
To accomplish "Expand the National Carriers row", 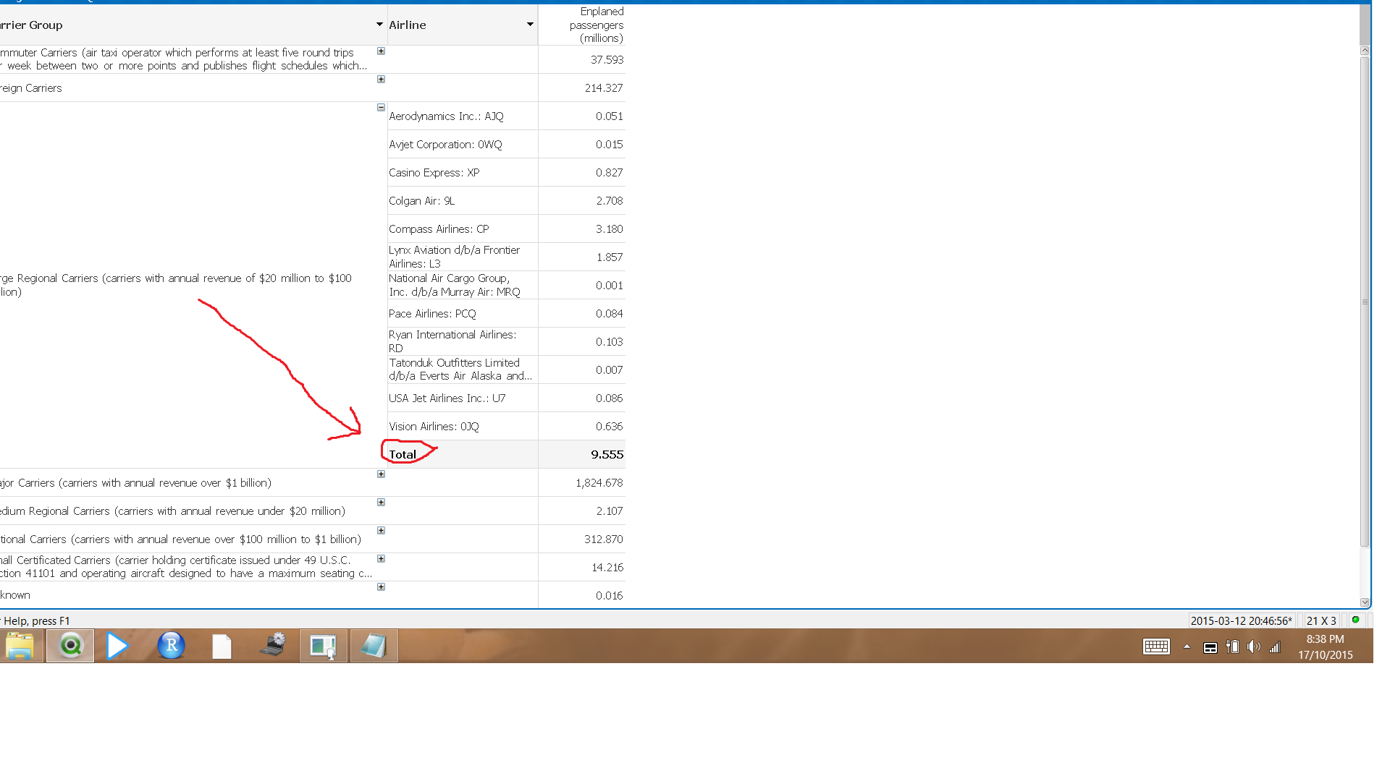I will click(381, 531).
